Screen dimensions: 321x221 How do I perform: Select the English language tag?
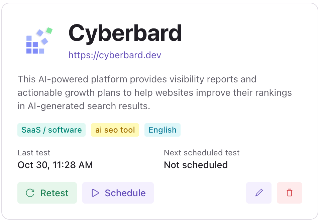163,130
